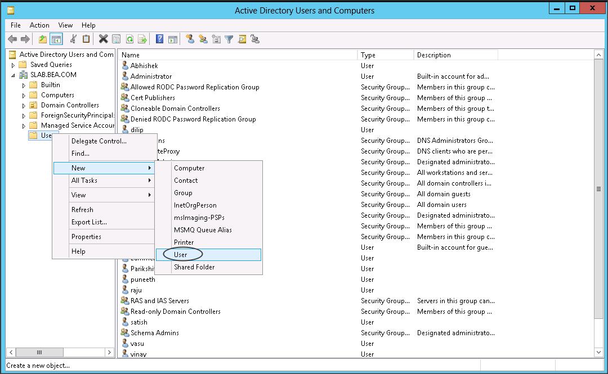Click the up one level folder icon
Screen dimensions: 608x374
pyautogui.click(x=43, y=39)
